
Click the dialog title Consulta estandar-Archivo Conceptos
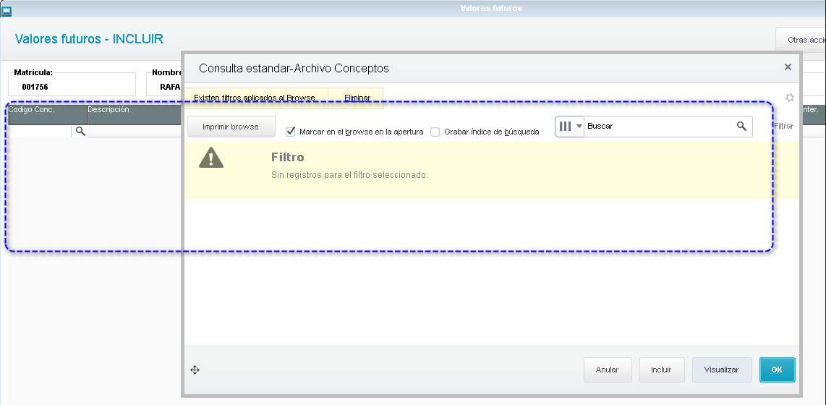point(294,68)
